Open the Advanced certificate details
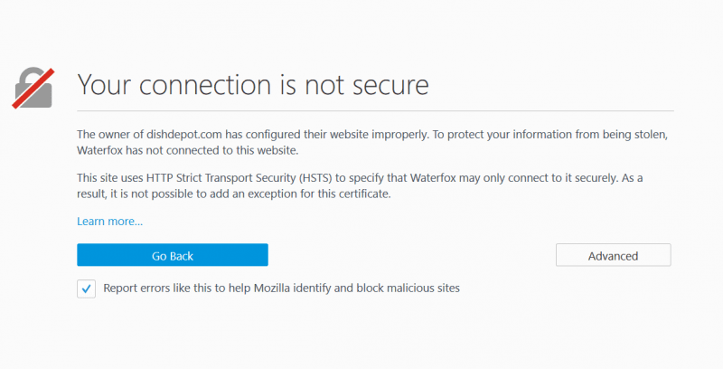Image resolution: width=723 pixels, height=369 pixels. (x=613, y=256)
